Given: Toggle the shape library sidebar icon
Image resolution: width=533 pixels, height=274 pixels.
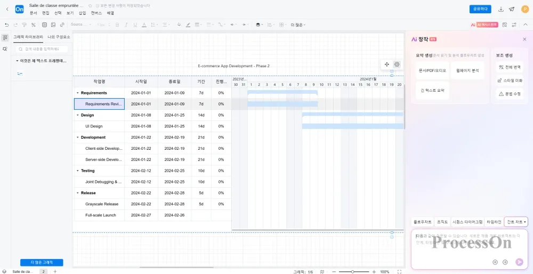Looking at the screenshot, I should pos(5,37).
